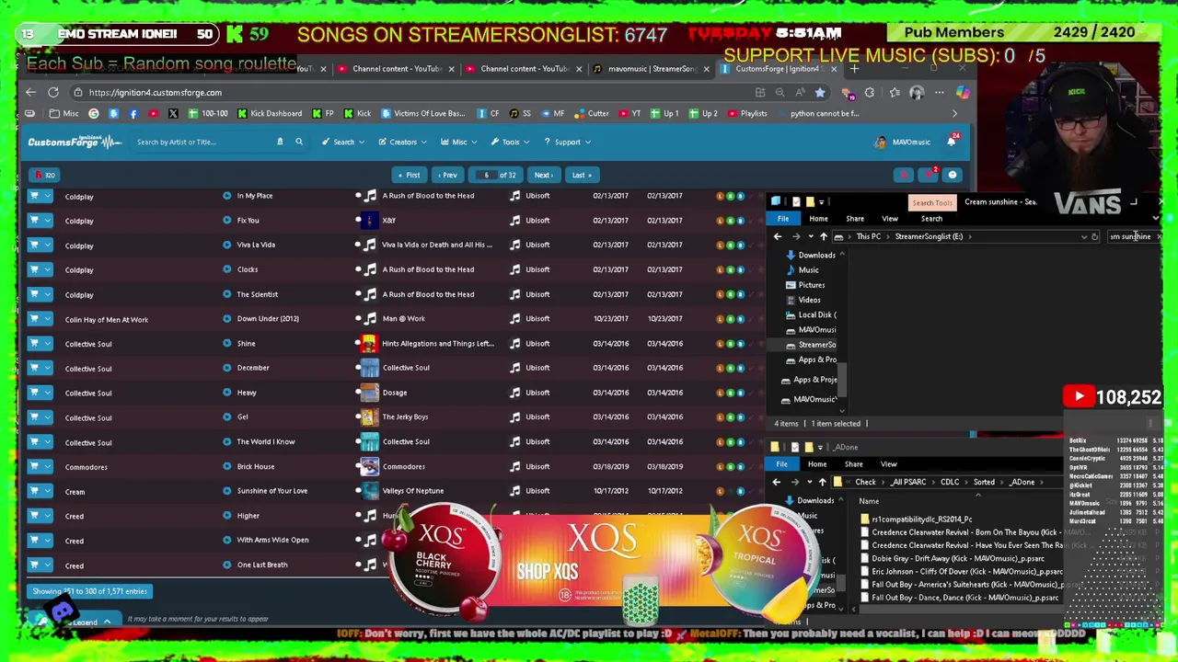Go to First page of results

408,175
